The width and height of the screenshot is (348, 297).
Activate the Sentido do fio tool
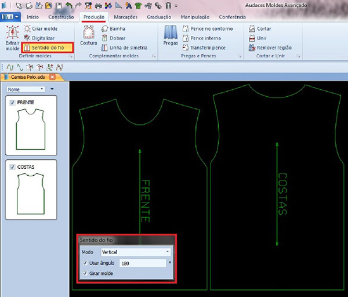(x=48, y=47)
